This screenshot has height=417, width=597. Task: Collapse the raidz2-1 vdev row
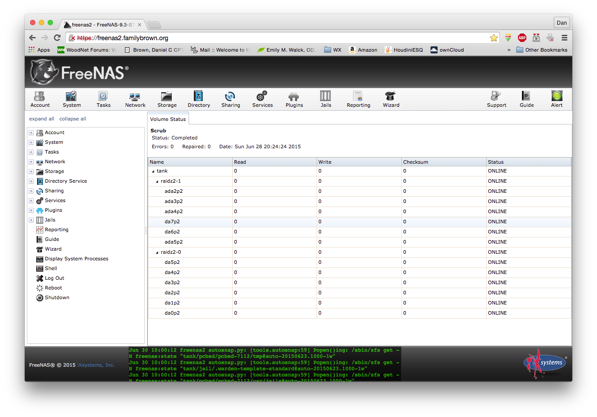[157, 181]
